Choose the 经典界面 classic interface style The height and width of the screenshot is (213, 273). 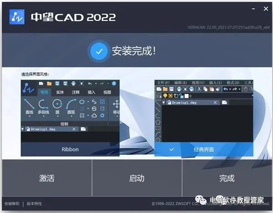pos(204,118)
